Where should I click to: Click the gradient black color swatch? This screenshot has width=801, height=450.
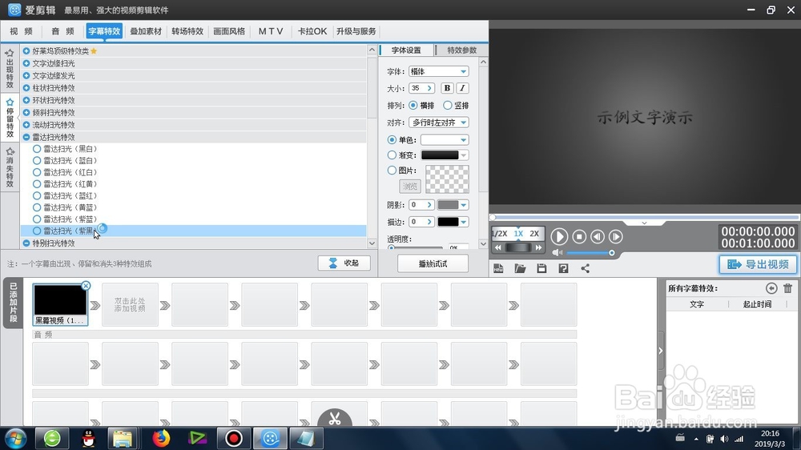[x=440, y=155]
